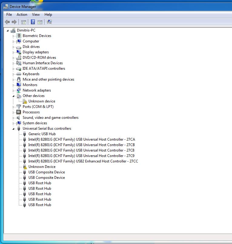The image size is (232, 244).
Task: Expand the Network adapters node
Action: coord(13,91)
